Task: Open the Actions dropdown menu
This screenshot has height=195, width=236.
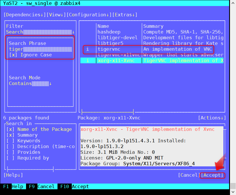Action: pos(212,118)
